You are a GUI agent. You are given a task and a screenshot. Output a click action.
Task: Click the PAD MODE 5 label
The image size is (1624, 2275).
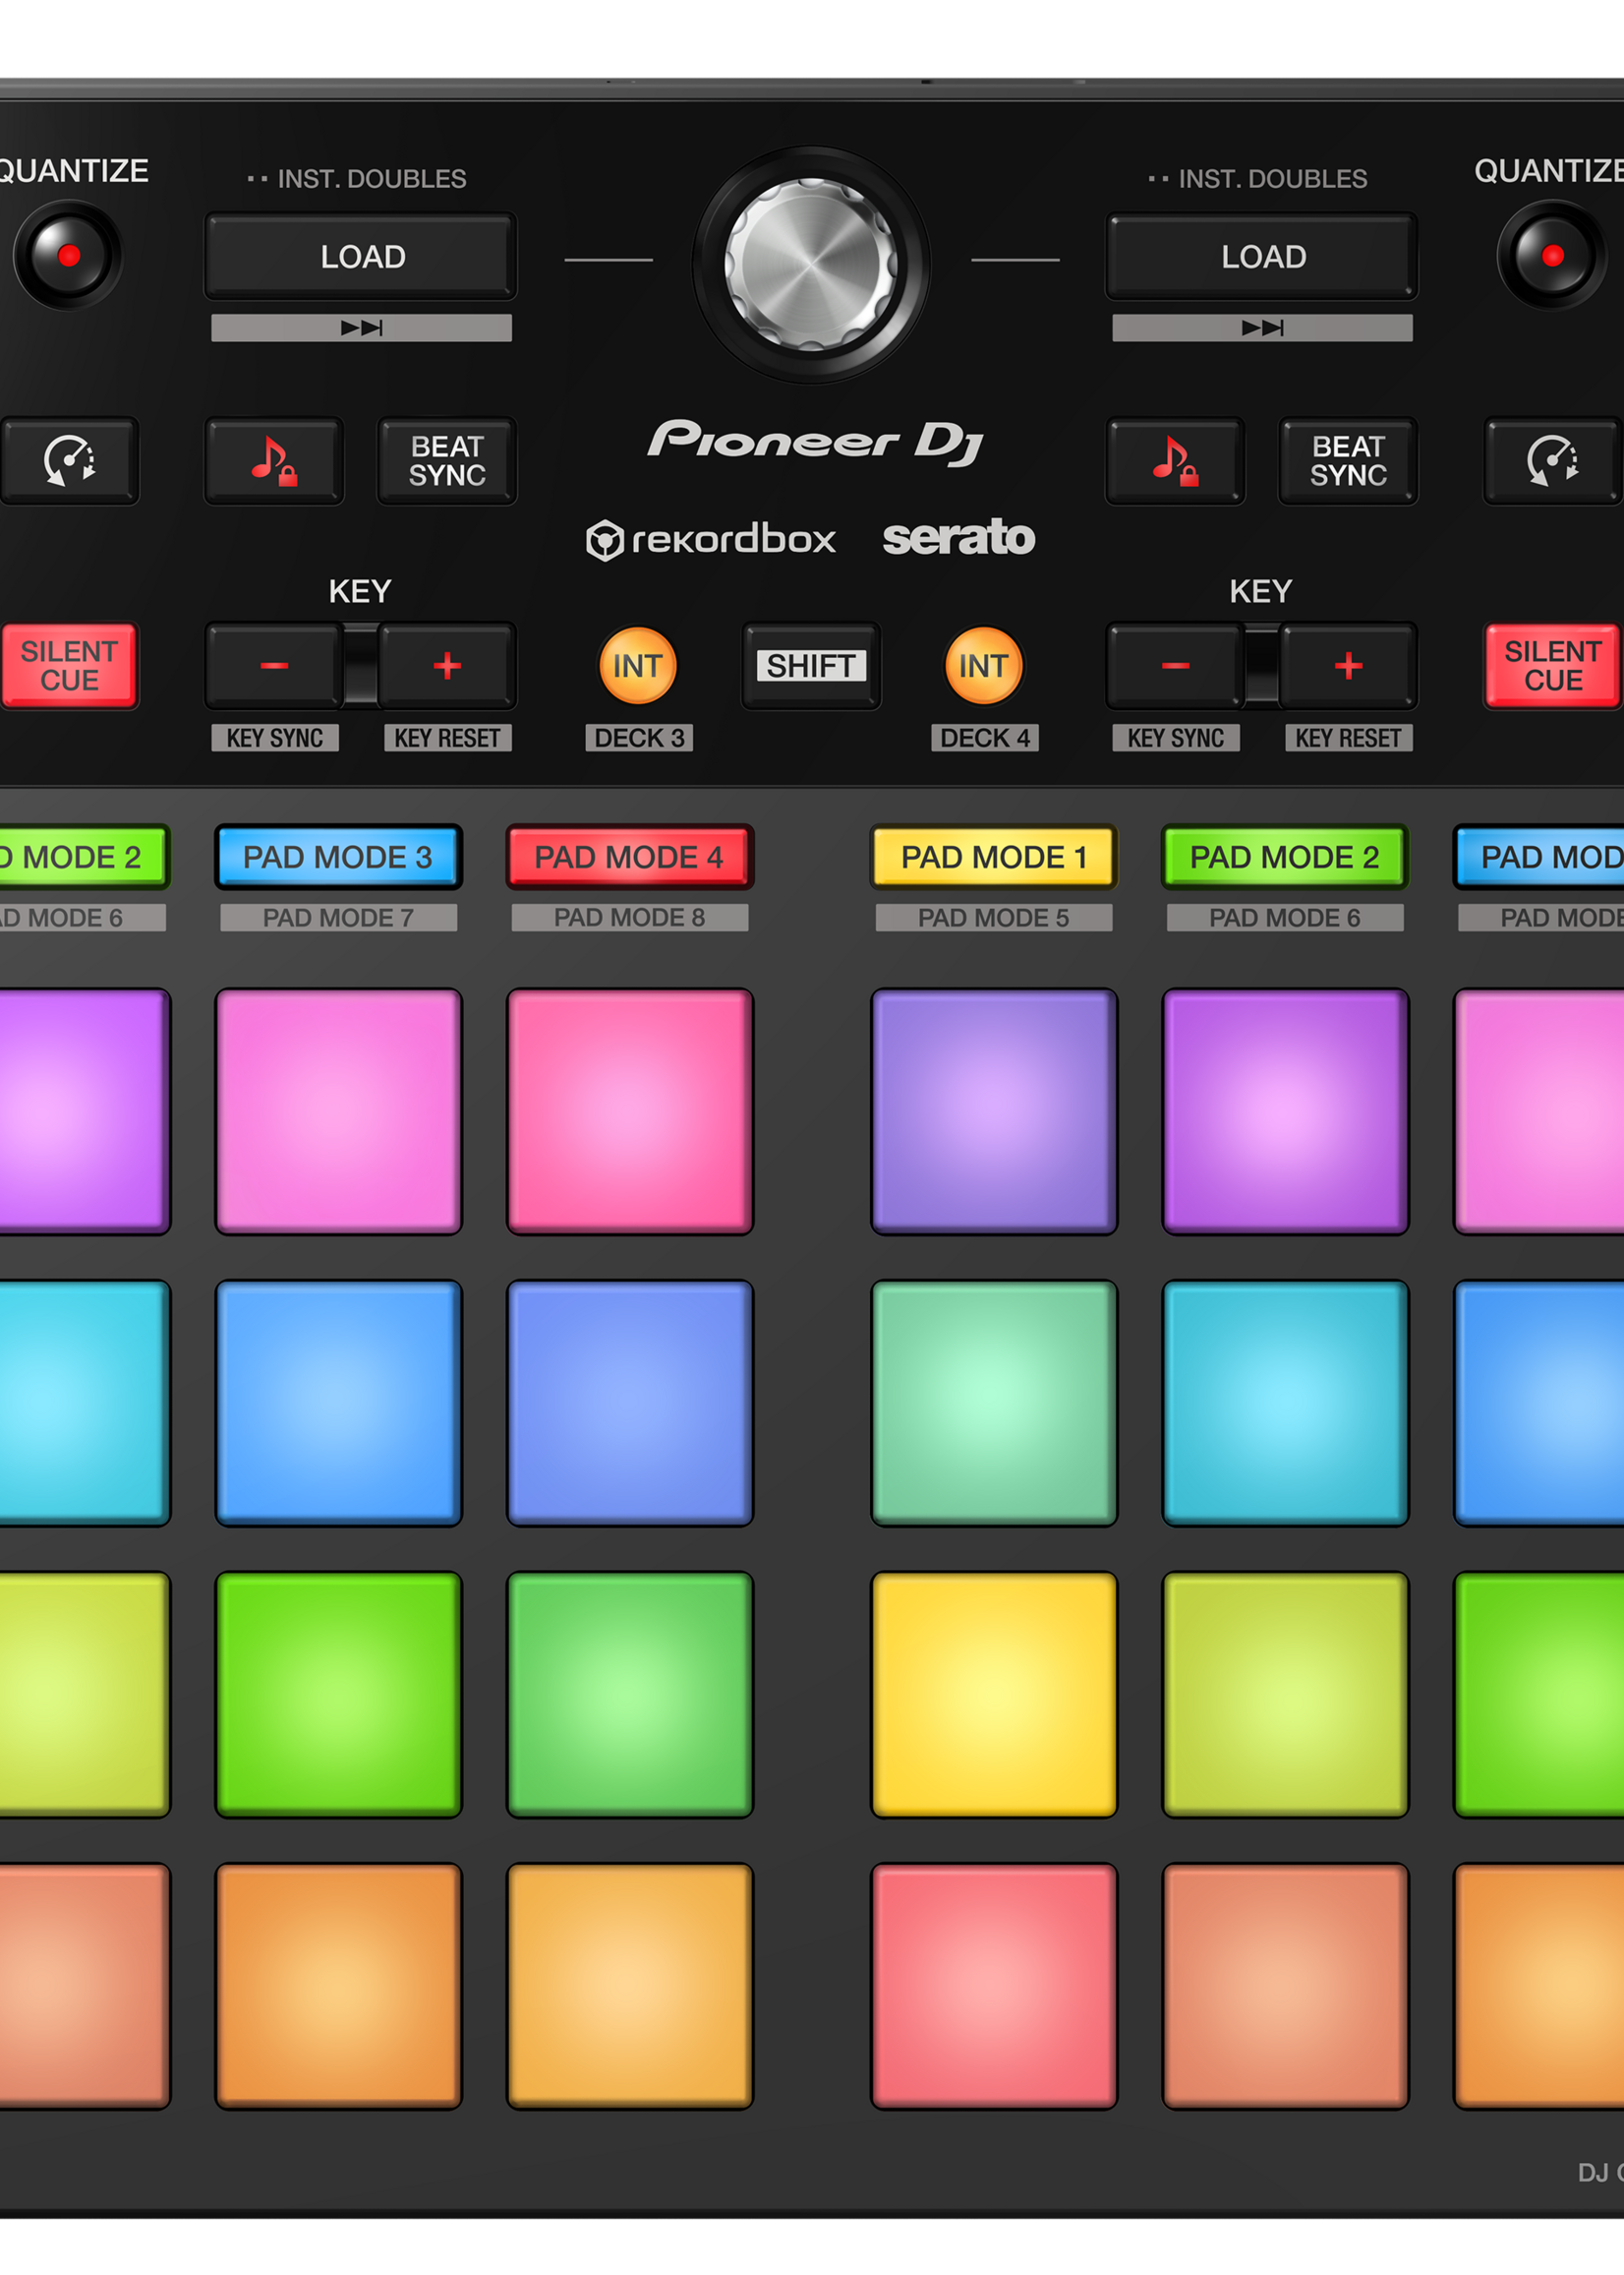(x=994, y=918)
